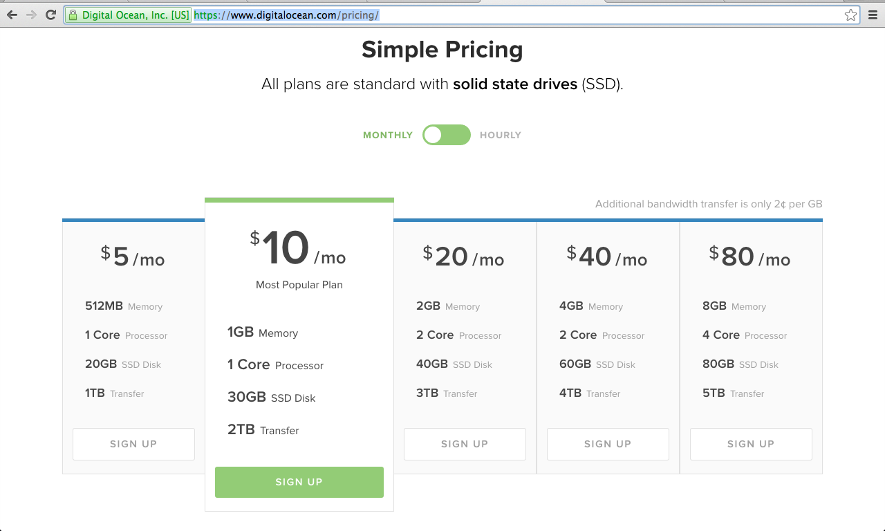The width and height of the screenshot is (885, 531).
Task: Click the additional bandwidth transfer note
Action: pyautogui.click(x=708, y=204)
